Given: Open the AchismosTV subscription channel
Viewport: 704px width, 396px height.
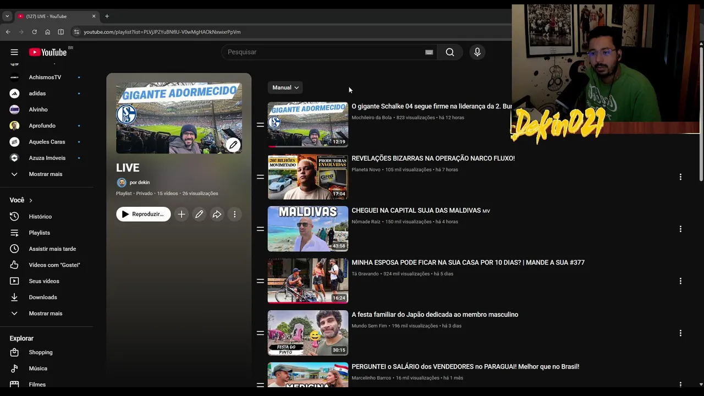Looking at the screenshot, I should (45, 78).
